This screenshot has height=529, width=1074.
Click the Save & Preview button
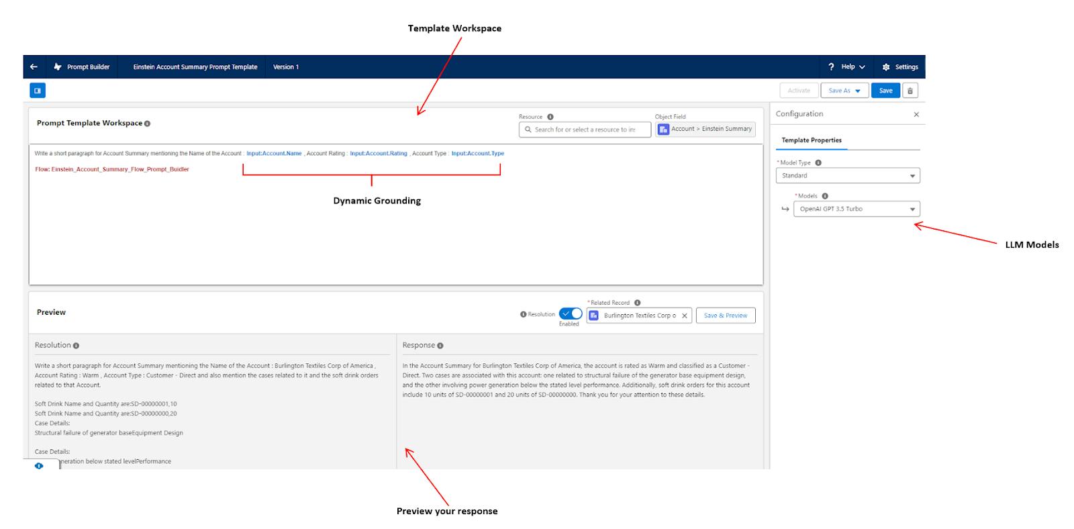point(725,316)
